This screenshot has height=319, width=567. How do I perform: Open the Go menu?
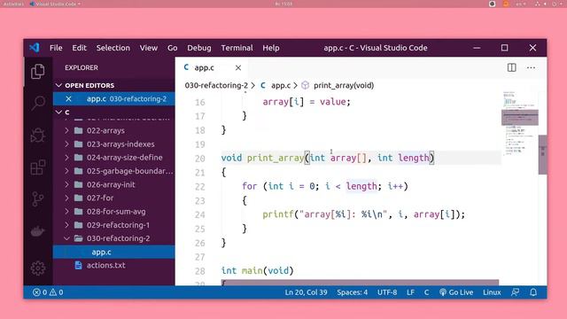tap(172, 48)
